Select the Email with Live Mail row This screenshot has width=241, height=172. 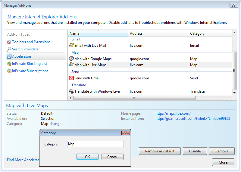click(x=150, y=46)
